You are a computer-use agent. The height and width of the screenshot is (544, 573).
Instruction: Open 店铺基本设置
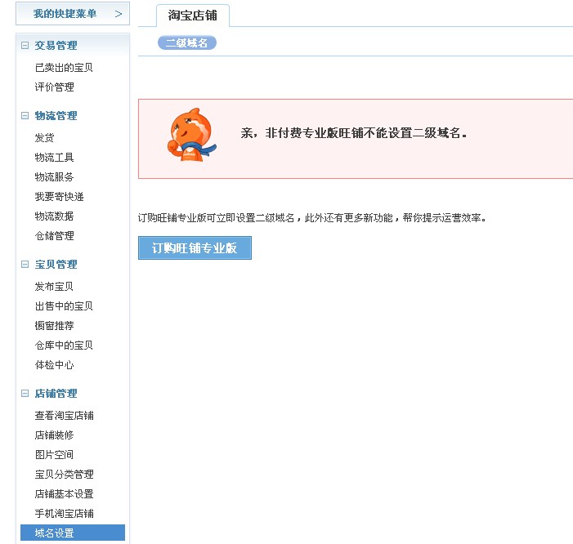click(x=64, y=494)
